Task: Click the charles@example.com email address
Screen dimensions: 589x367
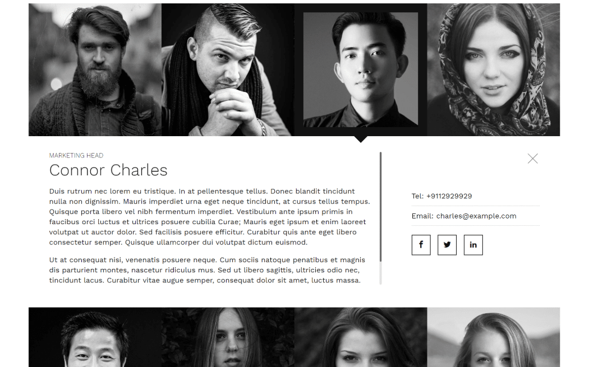Action: coord(476,216)
